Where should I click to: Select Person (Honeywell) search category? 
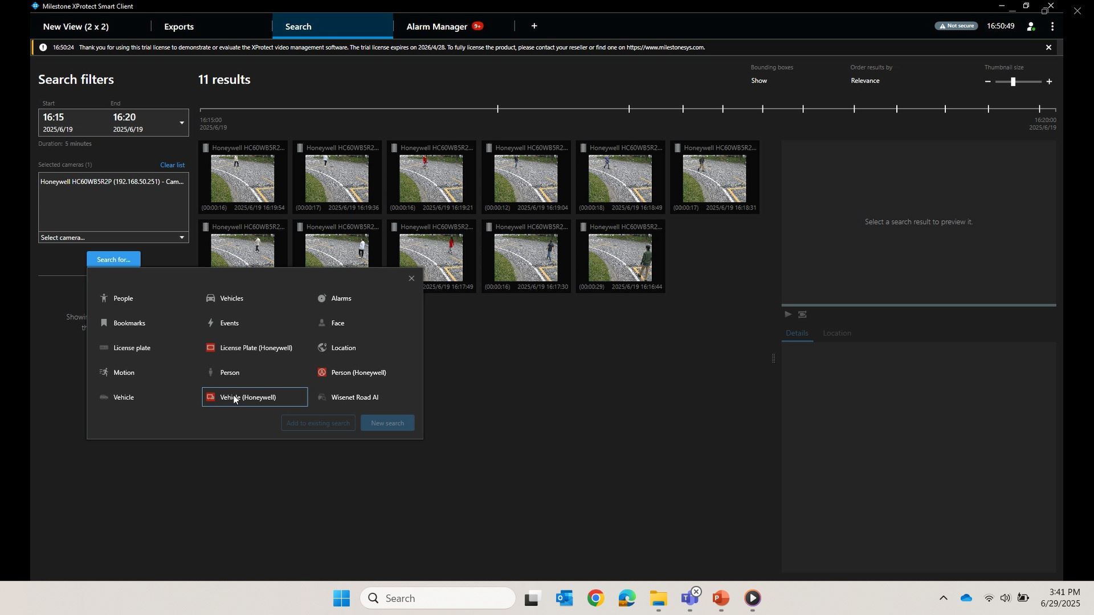[x=352, y=372]
